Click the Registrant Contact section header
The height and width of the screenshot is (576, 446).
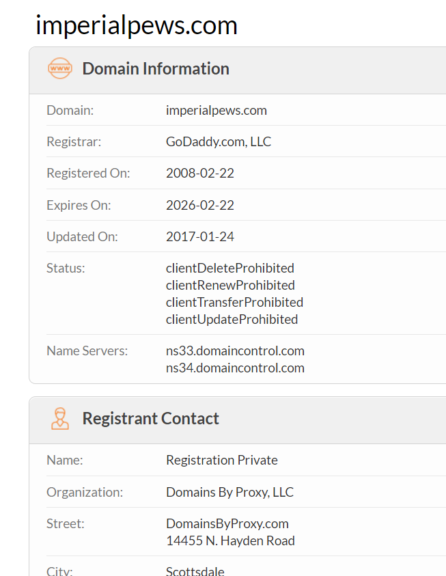point(150,419)
